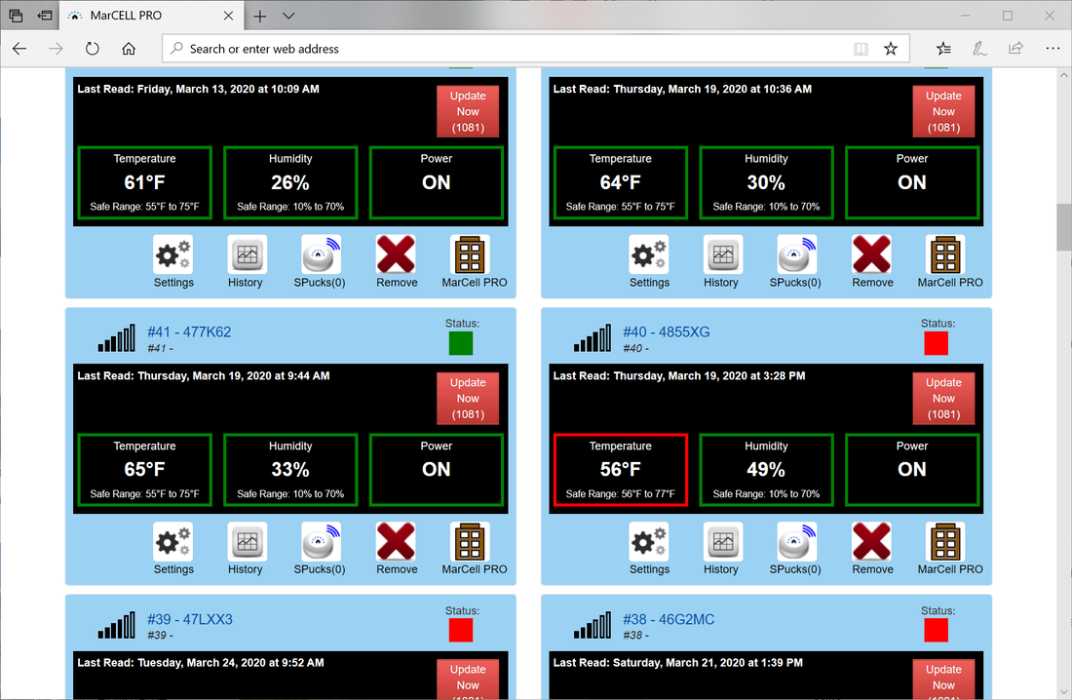
Task: Open the #39 - 47LXX3 device link
Action: point(189,619)
